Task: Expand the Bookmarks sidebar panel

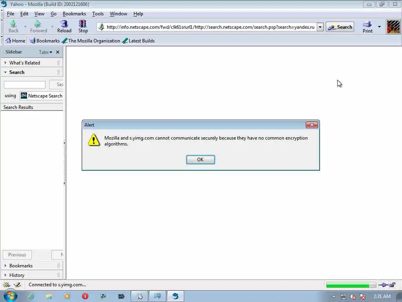Action: (32, 265)
